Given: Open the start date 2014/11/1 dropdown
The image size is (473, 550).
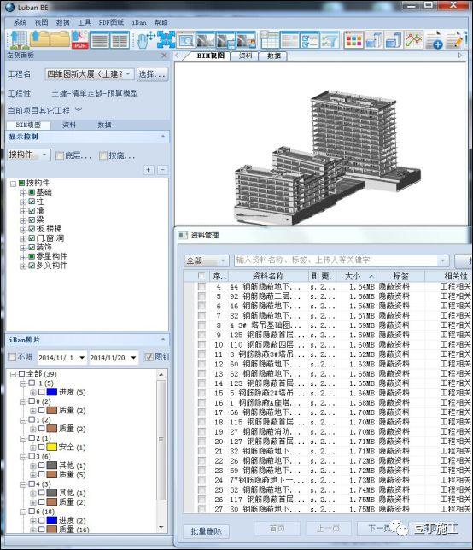Looking at the screenshot, I should pyautogui.click(x=82, y=358).
